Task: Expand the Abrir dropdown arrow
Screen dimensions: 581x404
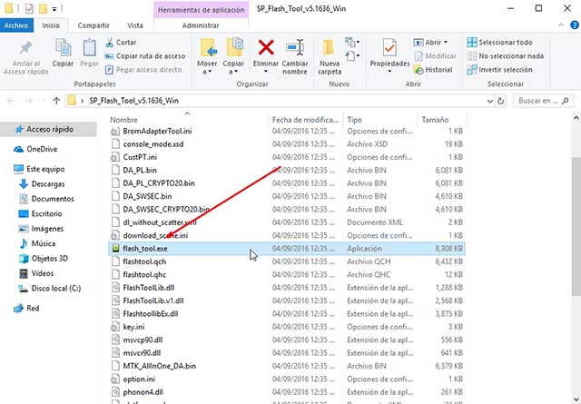Action: tap(446, 43)
